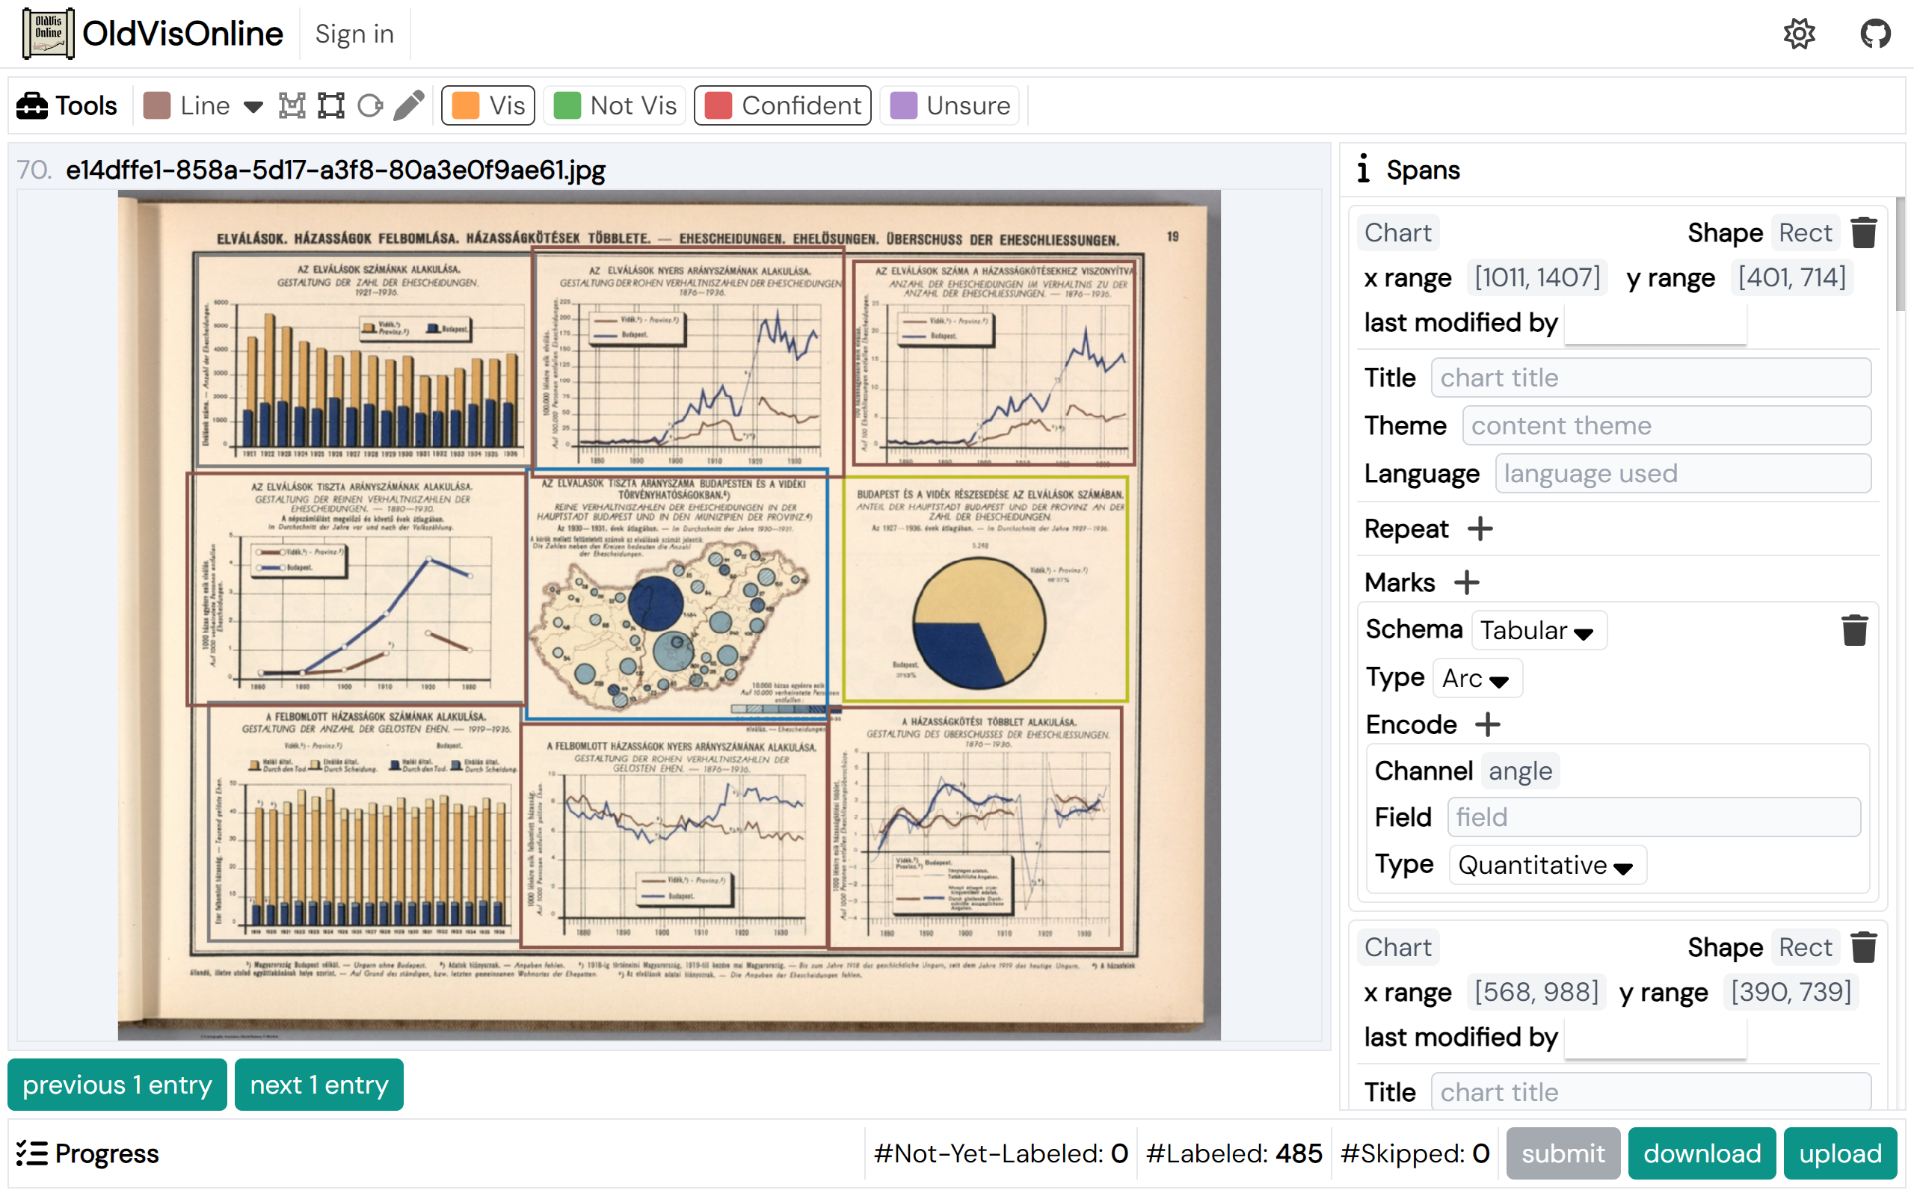The image size is (1914, 1196).
Task: Click the Sign in menu item
Action: tap(354, 34)
